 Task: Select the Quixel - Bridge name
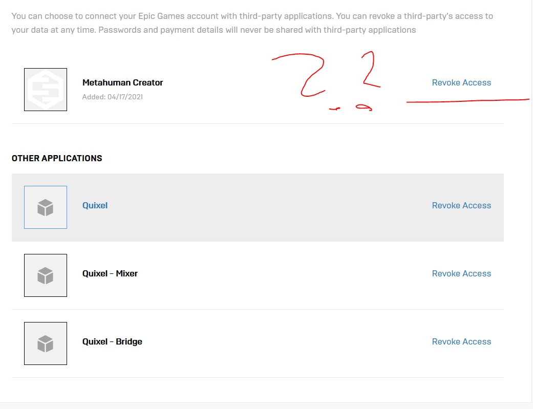[112, 341]
